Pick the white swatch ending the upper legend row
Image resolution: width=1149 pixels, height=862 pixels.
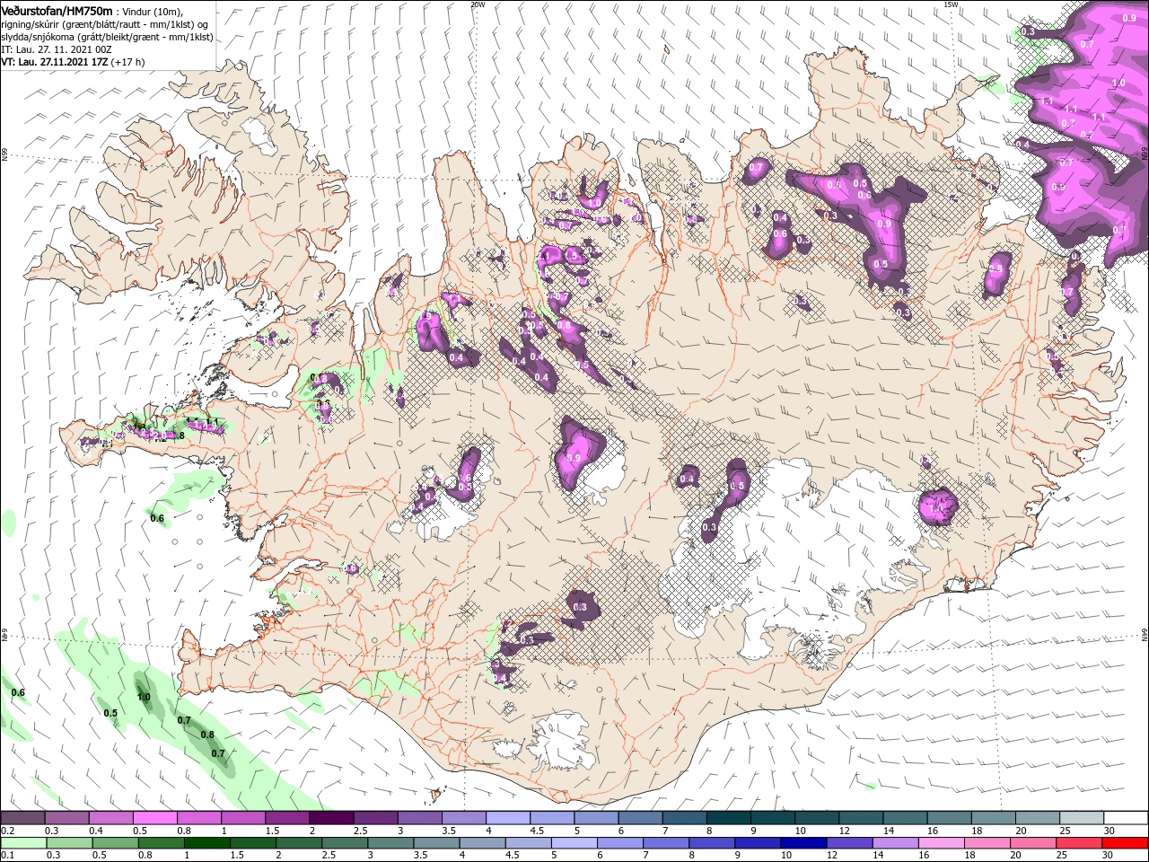click(x=1126, y=818)
